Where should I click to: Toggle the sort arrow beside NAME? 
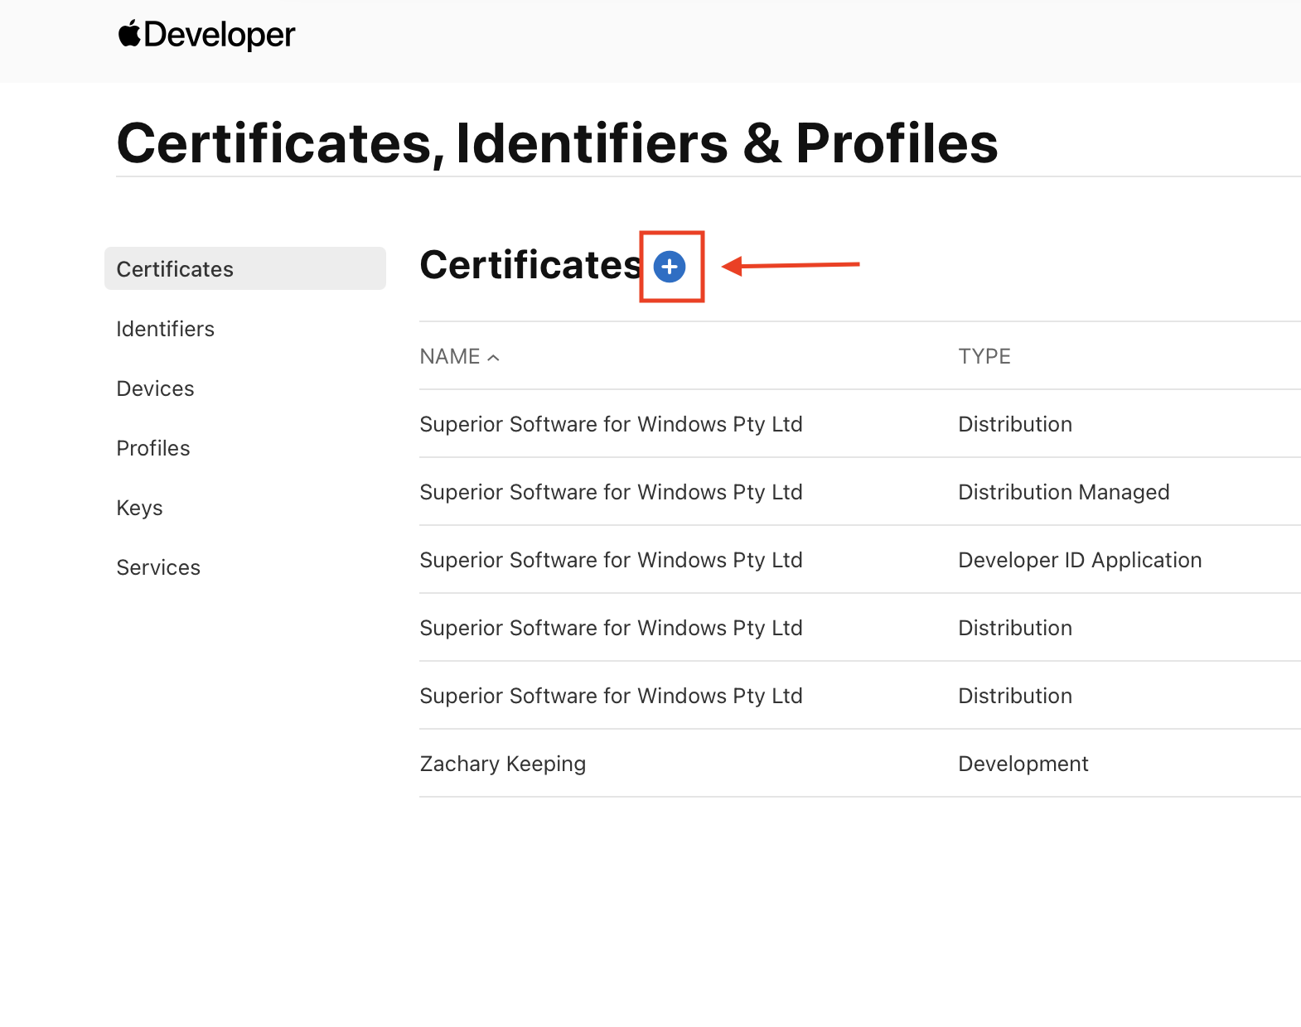(494, 358)
